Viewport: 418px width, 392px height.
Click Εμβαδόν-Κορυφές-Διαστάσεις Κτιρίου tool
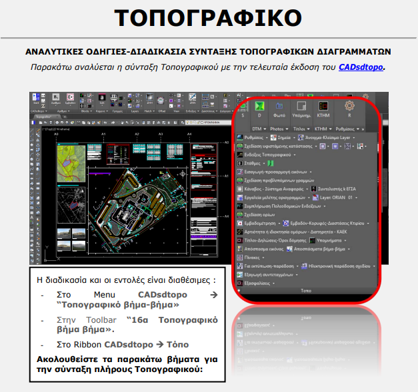(323, 223)
